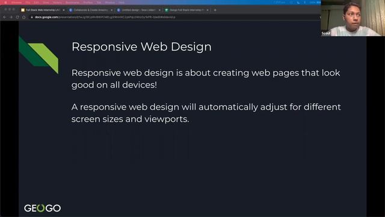Click the 'Responsive Web Design' slide title
This screenshot has width=385, height=217.
pos(141,47)
